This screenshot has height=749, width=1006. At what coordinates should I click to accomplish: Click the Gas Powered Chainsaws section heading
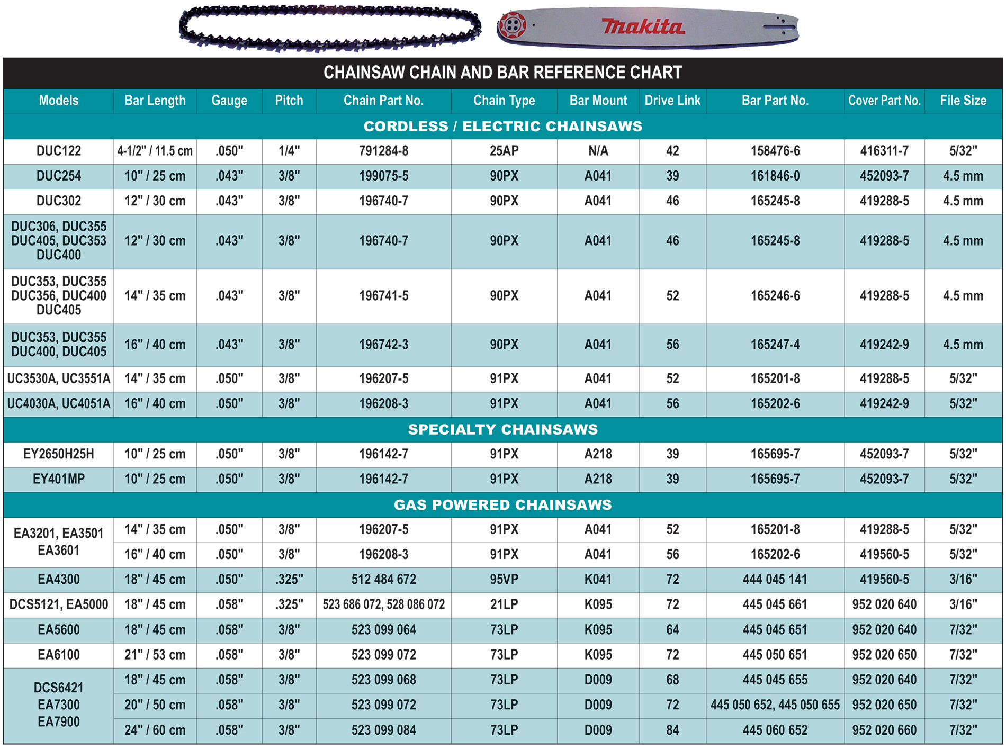[502, 505]
